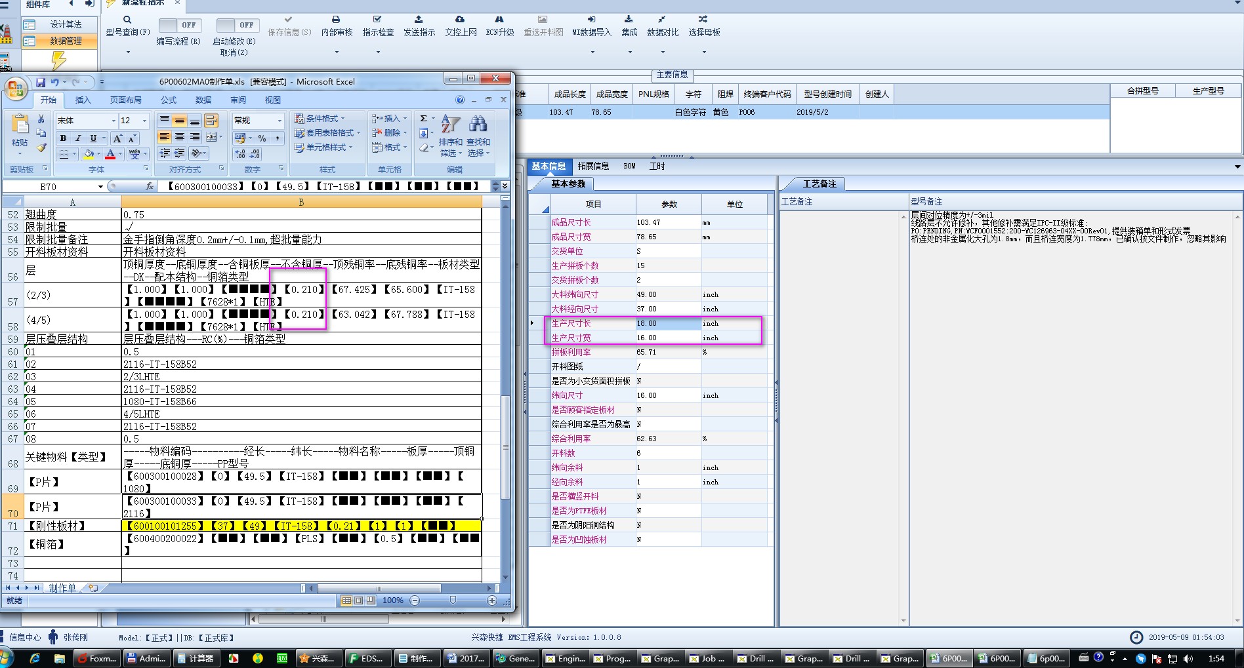The image size is (1244, 668).
Task: Click the Excel formula bar content field
Action: (x=325, y=186)
